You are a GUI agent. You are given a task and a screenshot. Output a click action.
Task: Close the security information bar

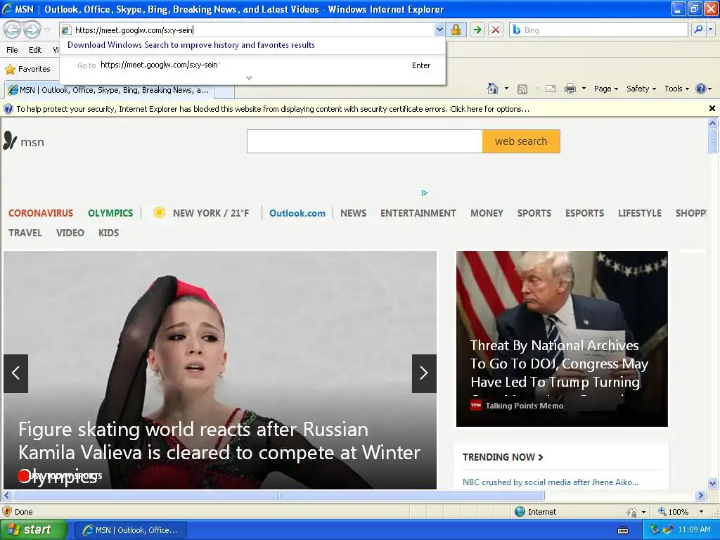(712, 108)
